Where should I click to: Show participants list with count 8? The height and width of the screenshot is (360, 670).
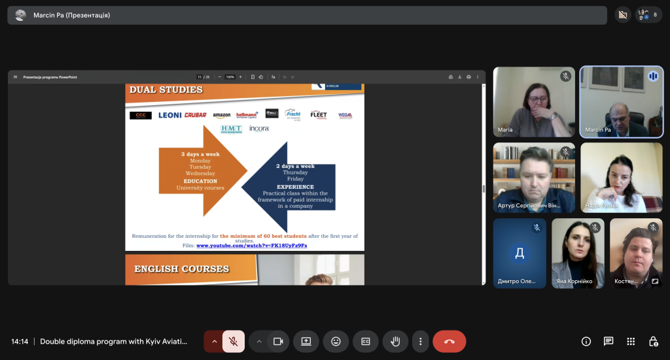(648, 14)
